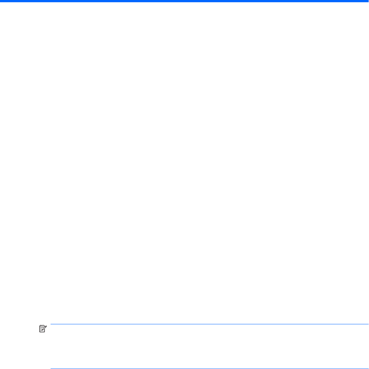Screen dimensions: 369x369
Task: Click the blue header bar at top
Action: (x=184, y=1)
